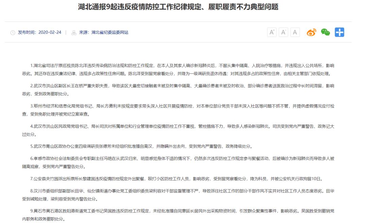Click the decrease font size A- button
367x223 pixels.
pyautogui.click(x=283, y=32)
